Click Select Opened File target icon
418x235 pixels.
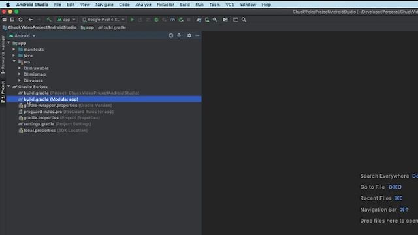coord(171,35)
